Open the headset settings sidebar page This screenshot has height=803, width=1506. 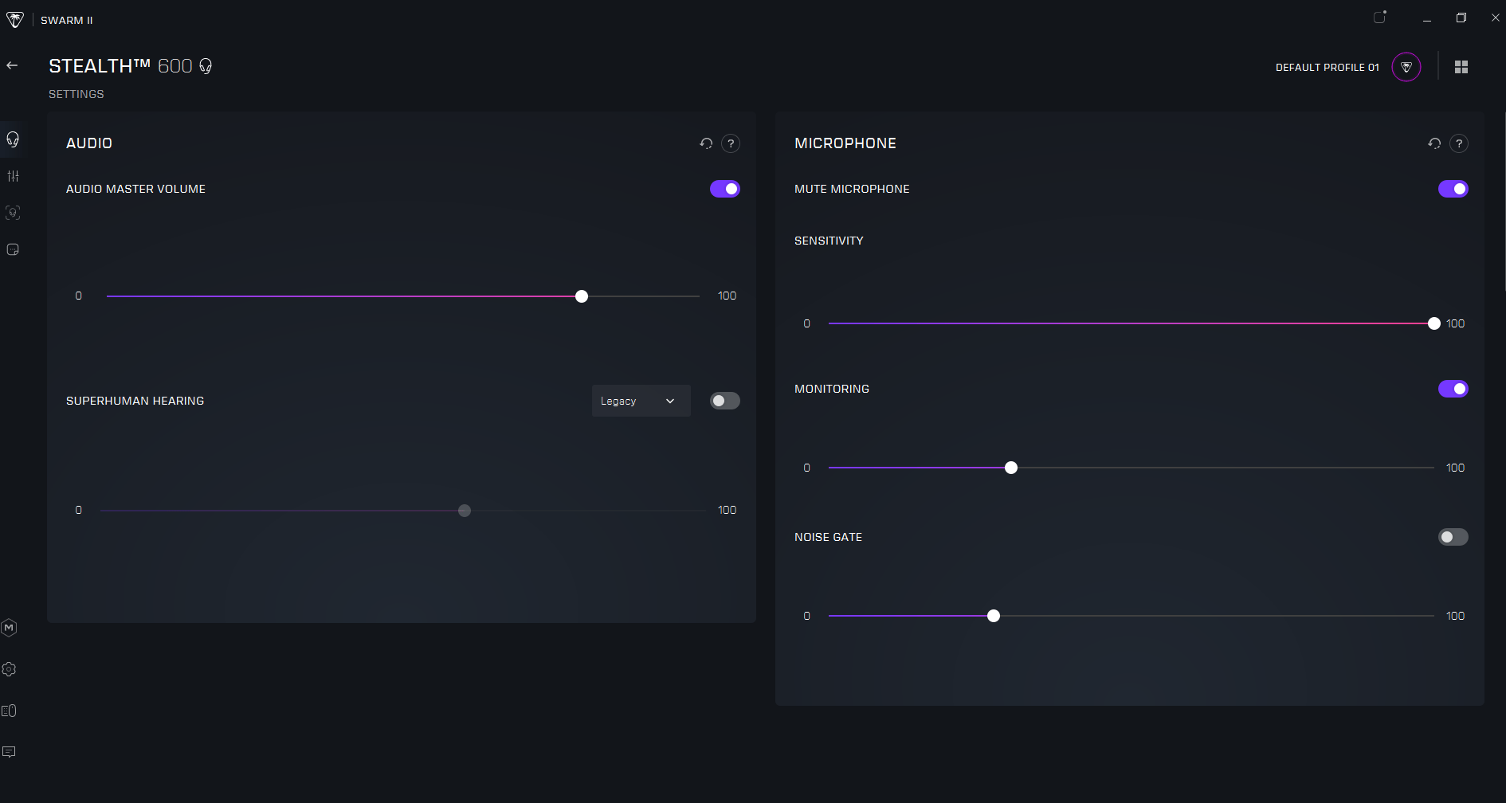13,139
